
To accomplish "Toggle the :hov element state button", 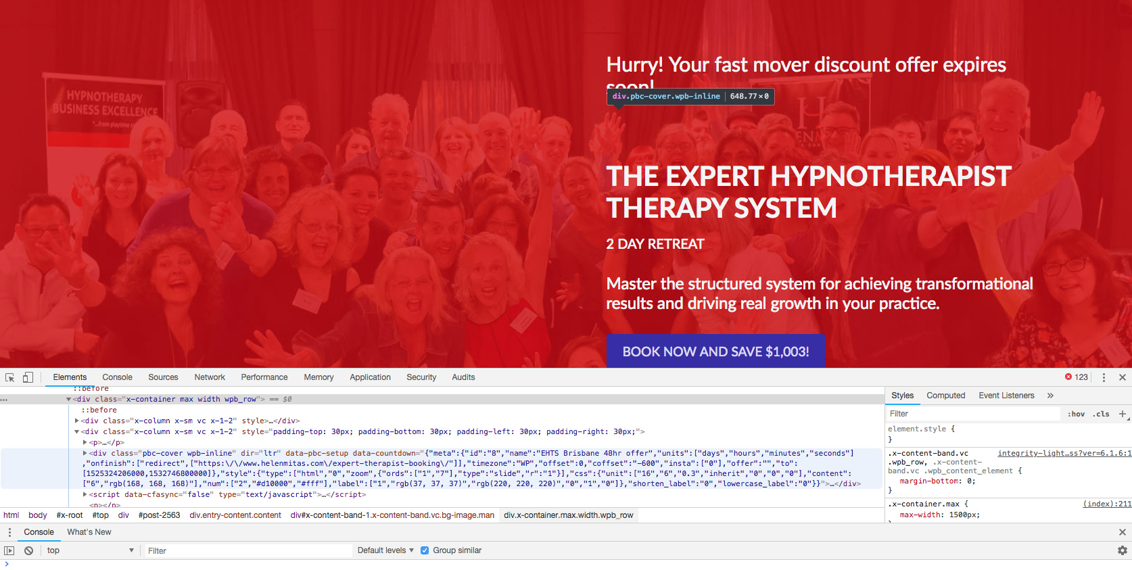I will pos(1076,414).
